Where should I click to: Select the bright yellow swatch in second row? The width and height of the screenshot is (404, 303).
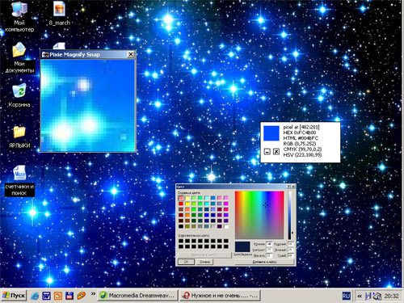tap(187, 204)
